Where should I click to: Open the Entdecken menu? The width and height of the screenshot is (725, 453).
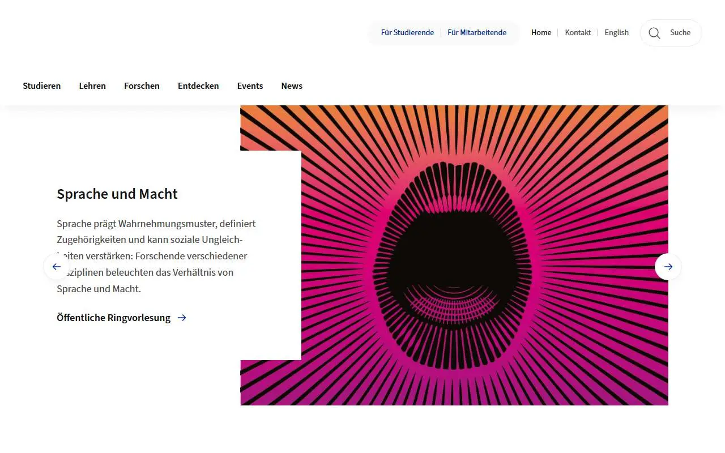coord(198,86)
